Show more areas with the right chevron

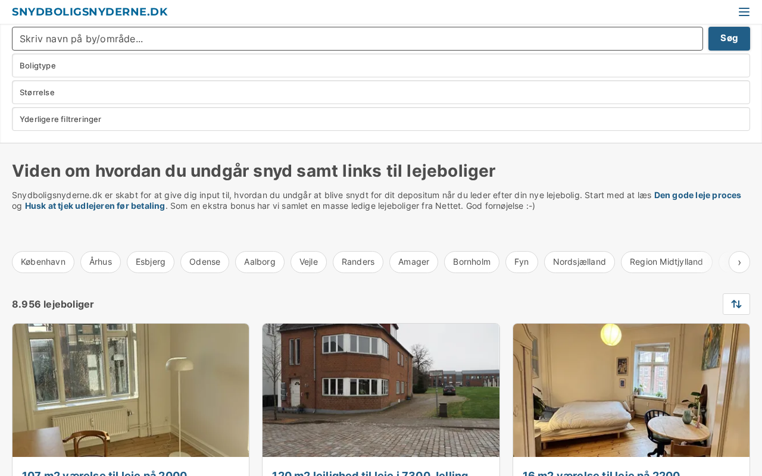click(739, 262)
